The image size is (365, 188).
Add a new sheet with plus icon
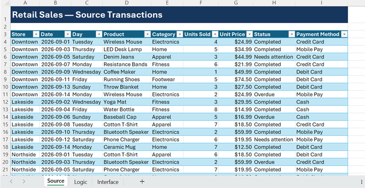tap(142, 182)
